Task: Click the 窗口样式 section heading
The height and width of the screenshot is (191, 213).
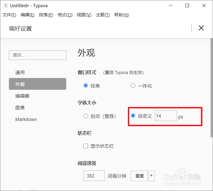Action: point(87,72)
